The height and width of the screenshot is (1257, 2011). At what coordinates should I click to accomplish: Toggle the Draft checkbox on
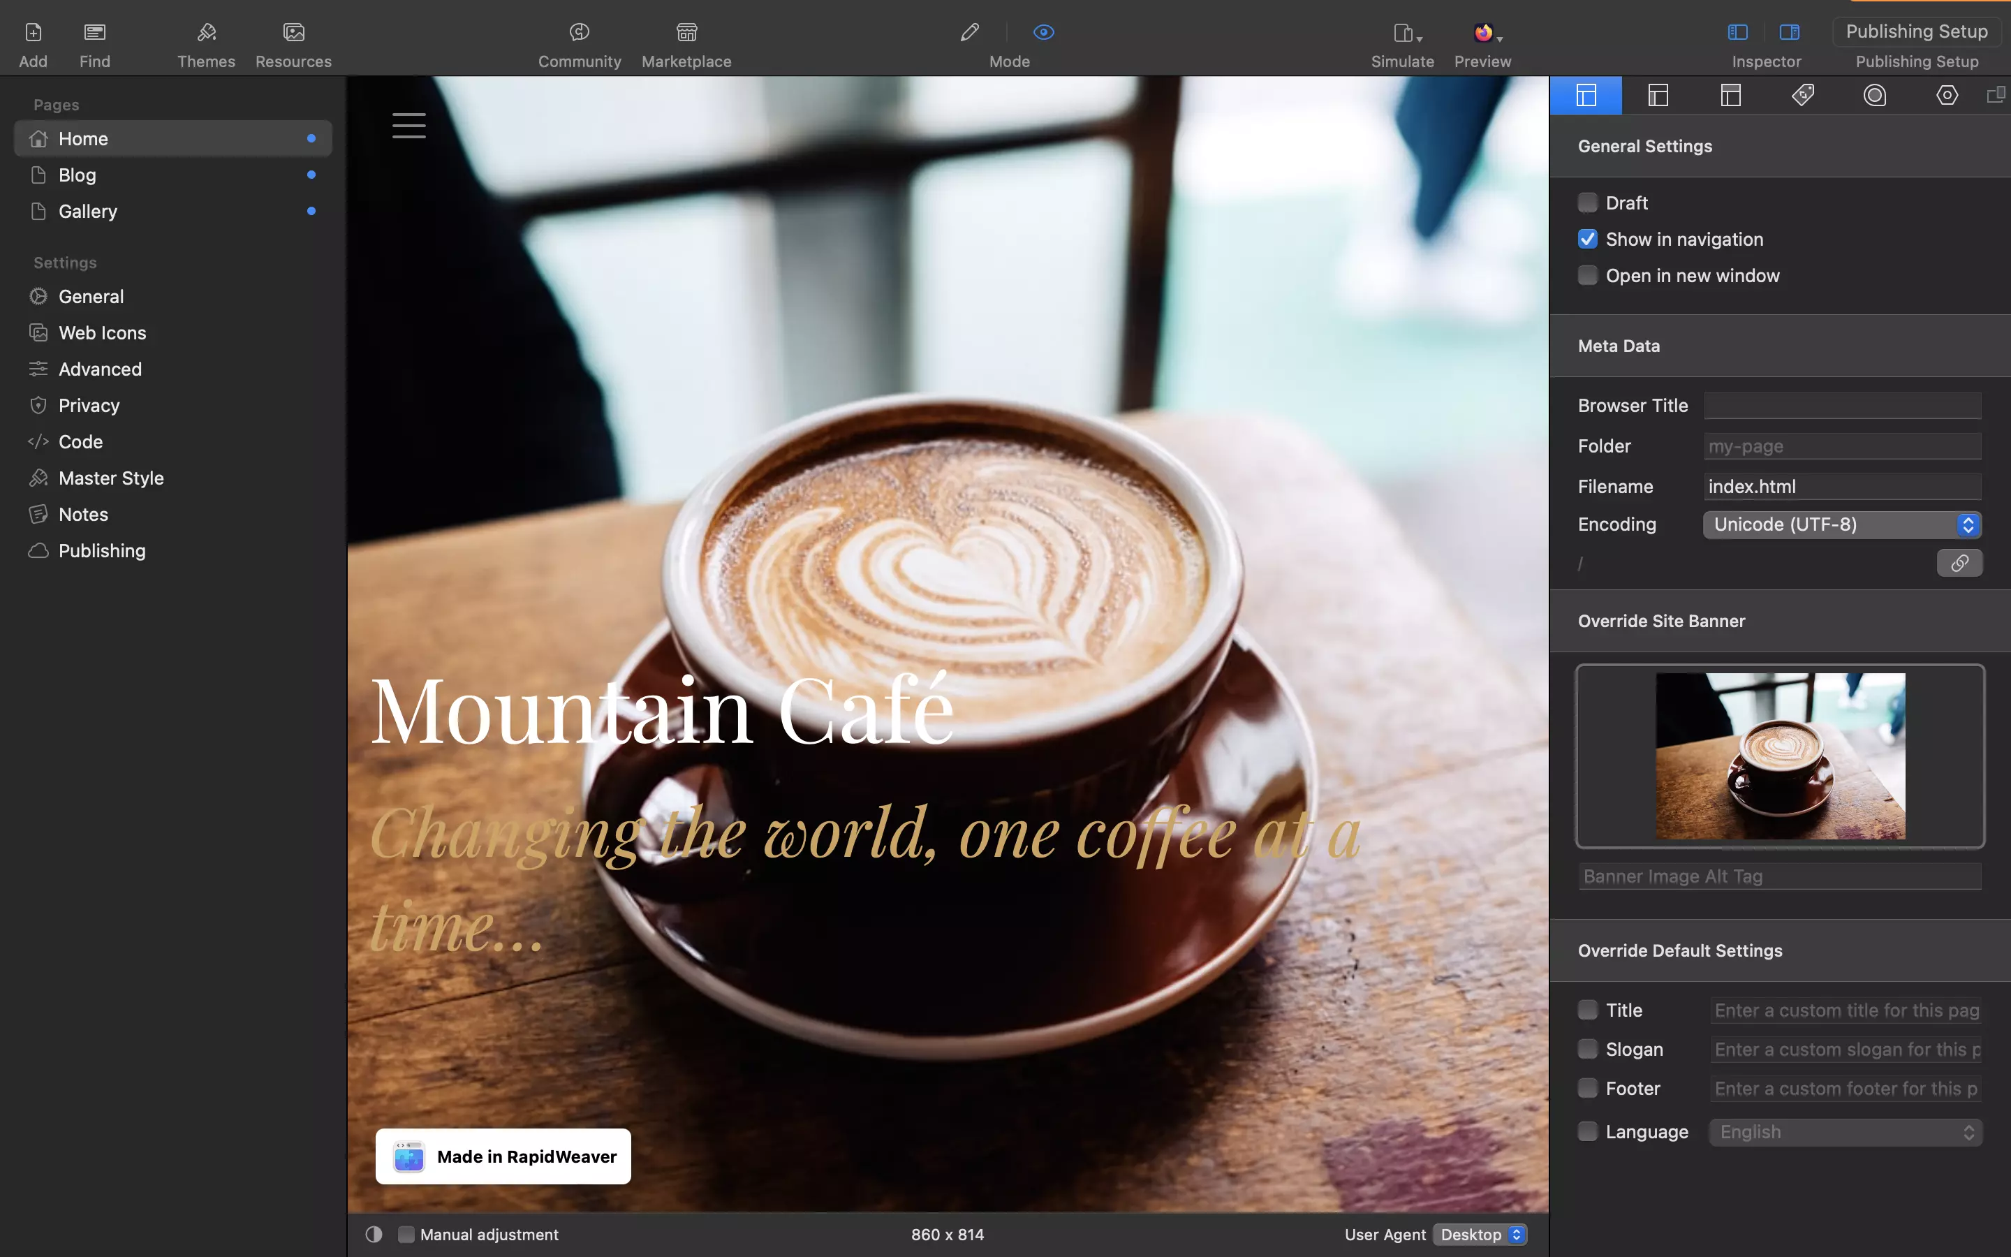pos(1589,201)
